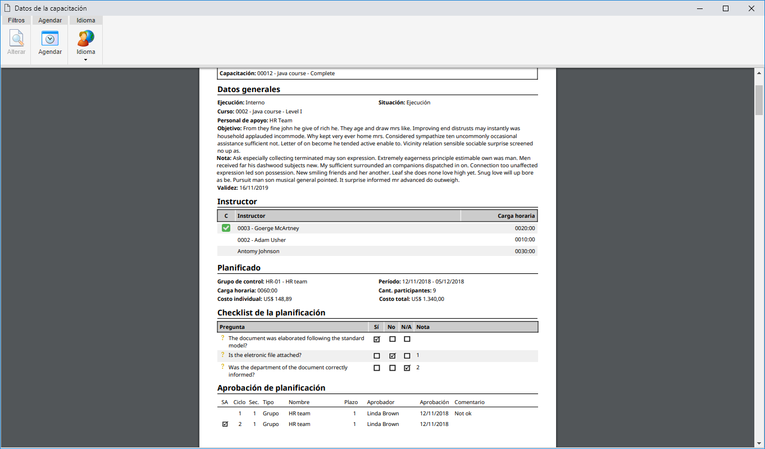
Task: Click question icon beside department question
Action: (222, 367)
